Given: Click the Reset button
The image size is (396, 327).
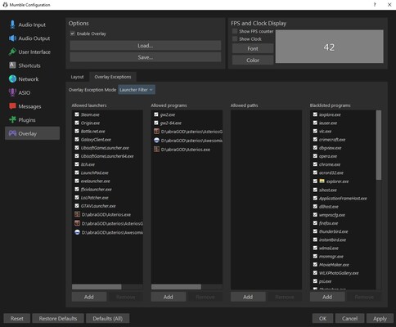Looking at the screenshot, I should [17, 318].
